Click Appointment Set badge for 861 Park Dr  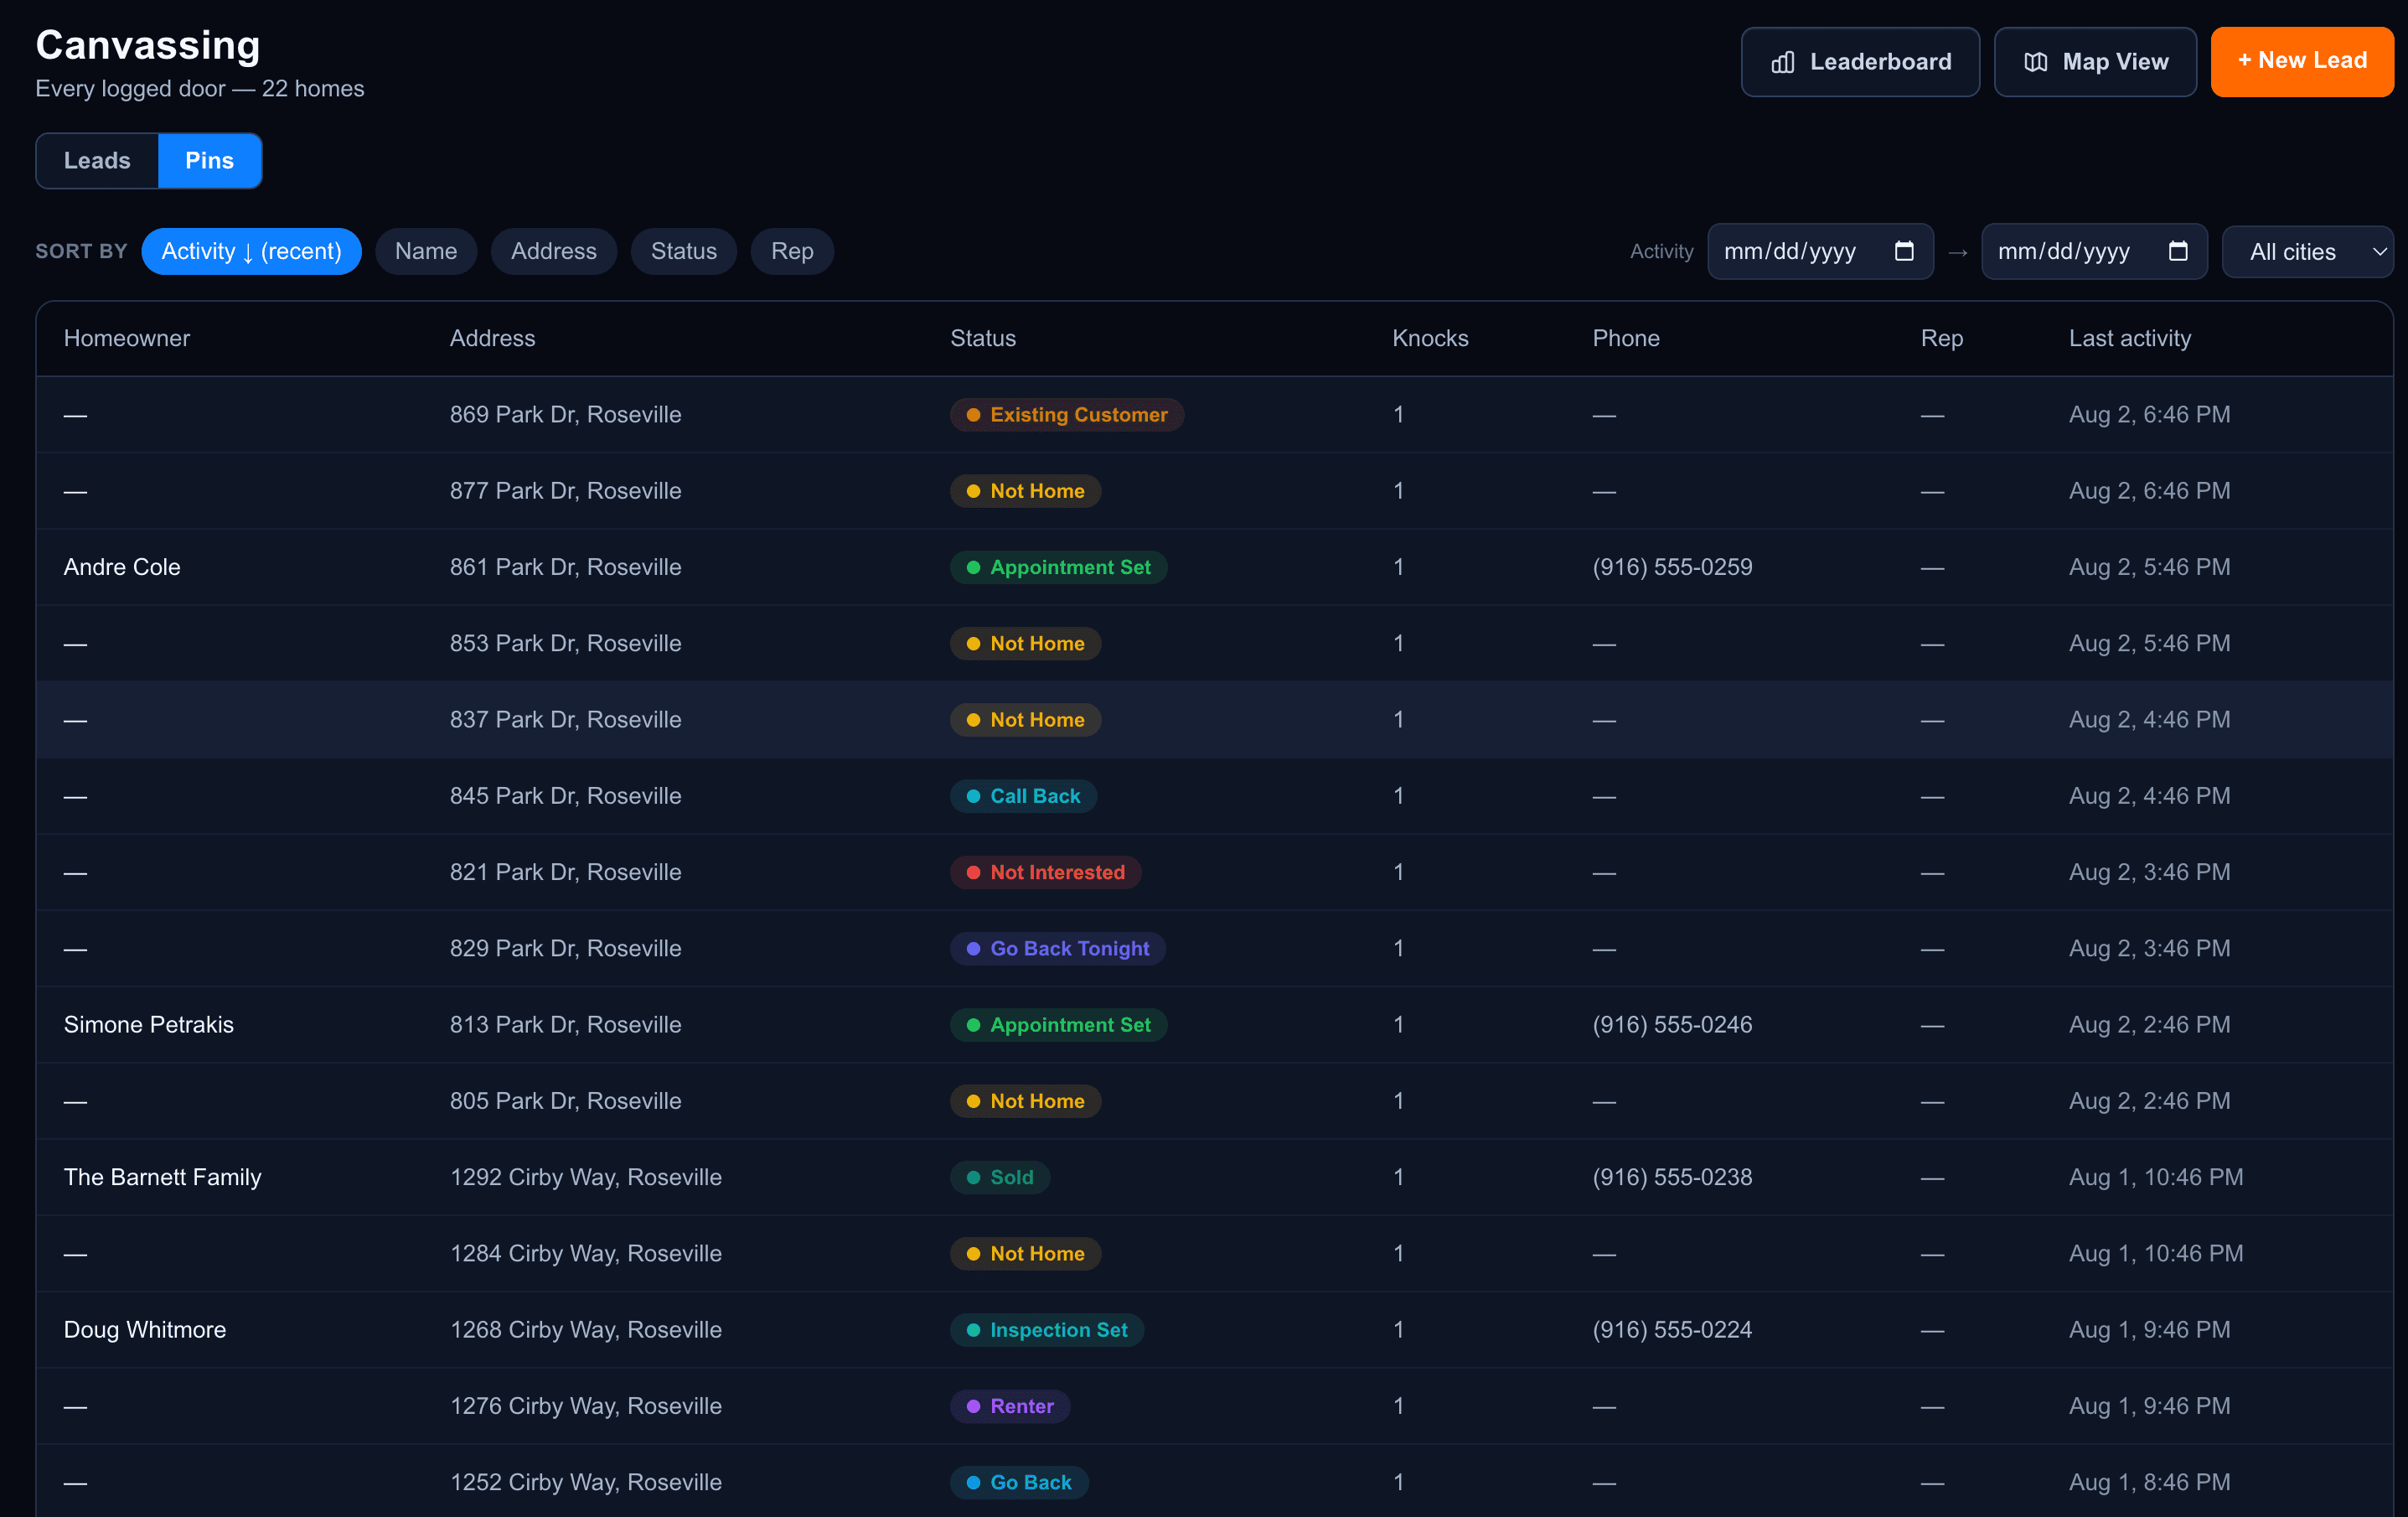[1058, 567]
